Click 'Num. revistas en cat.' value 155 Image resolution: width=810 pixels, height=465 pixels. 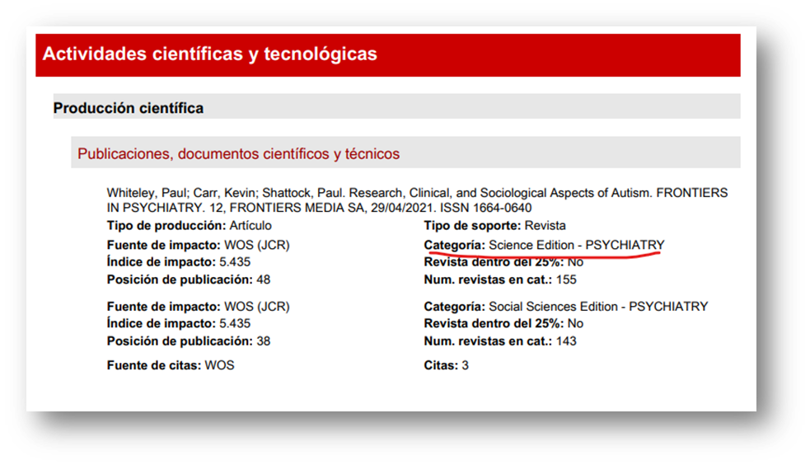point(565,279)
